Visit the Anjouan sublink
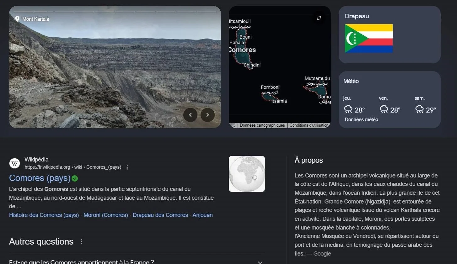Screen dimensions: 457x264 coord(202,215)
